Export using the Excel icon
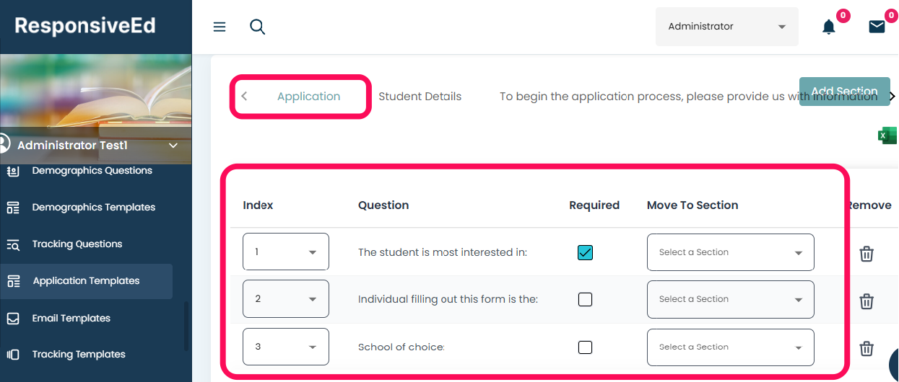The height and width of the screenshot is (382, 899). pos(887,136)
